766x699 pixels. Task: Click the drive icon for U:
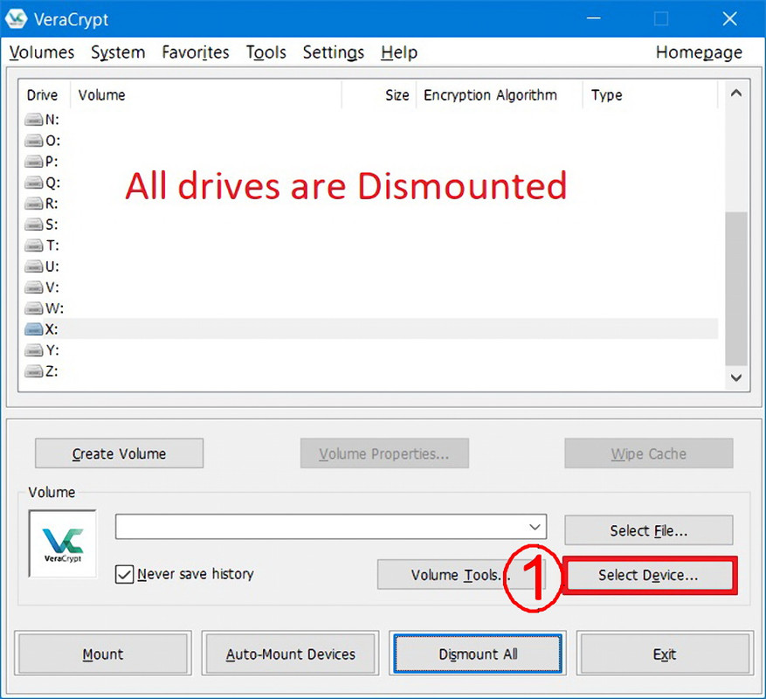pyautogui.click(x=34, y=266)
